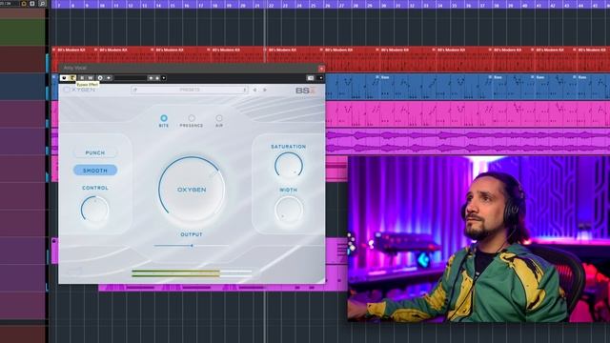The image size is (610, 343).
Task: Switch to PUNCH mode
Action: [95, 152]
